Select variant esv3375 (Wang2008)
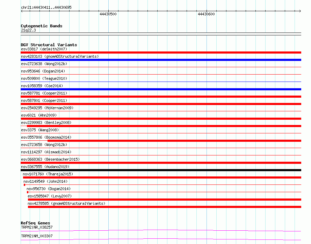Image resolution: width=311 pixels, height=244 pixels. [x=40, y=130]
